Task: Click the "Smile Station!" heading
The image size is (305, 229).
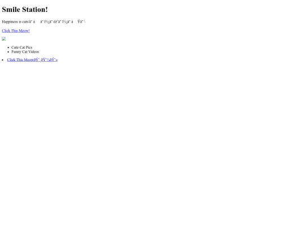Action: tap(25, 10)
